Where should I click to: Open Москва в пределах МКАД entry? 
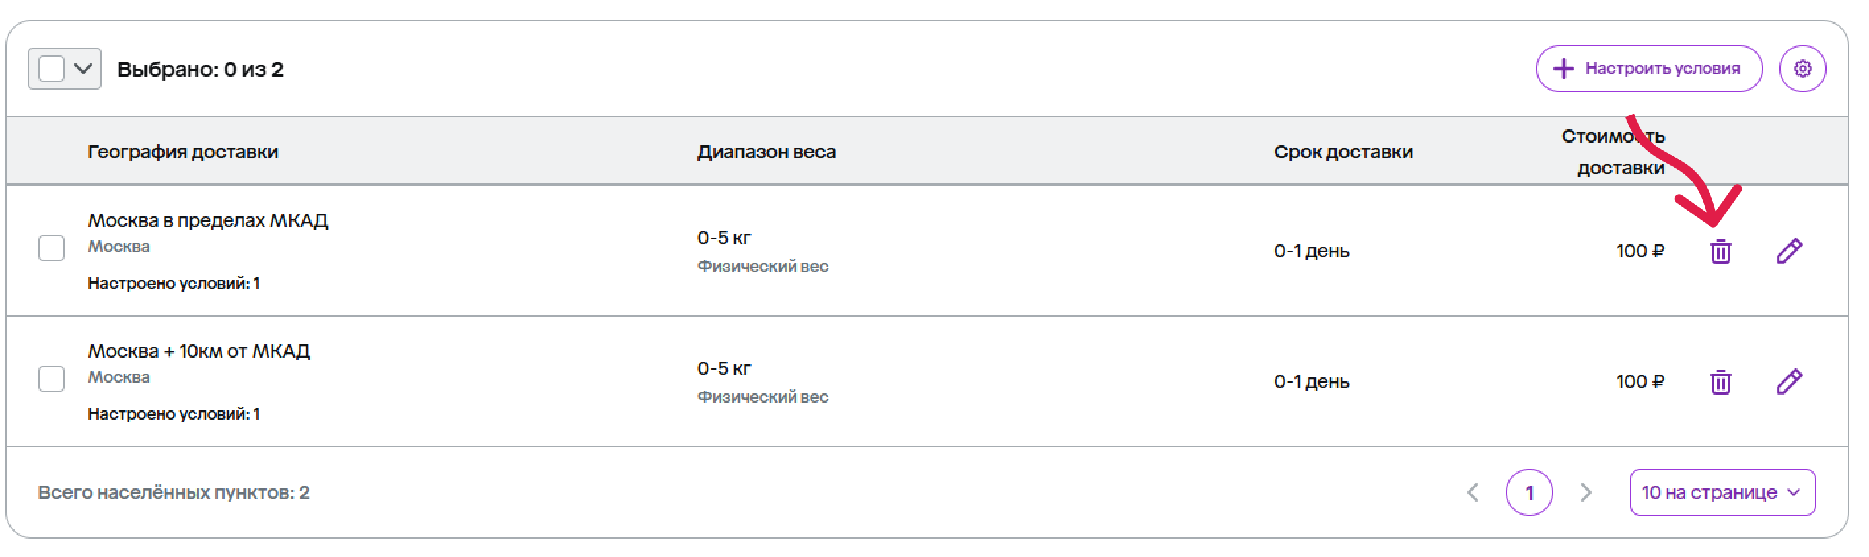207,220
